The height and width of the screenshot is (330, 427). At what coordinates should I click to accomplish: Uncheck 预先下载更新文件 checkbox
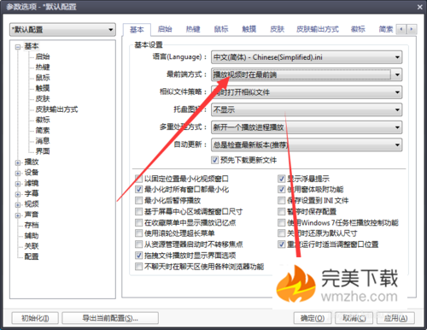(214, 160)
